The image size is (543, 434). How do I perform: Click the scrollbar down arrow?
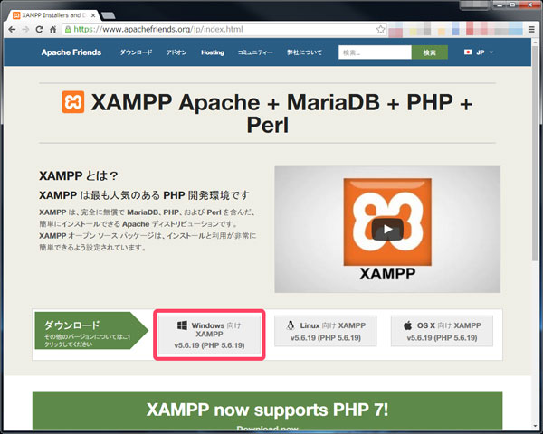click(536, 427)
